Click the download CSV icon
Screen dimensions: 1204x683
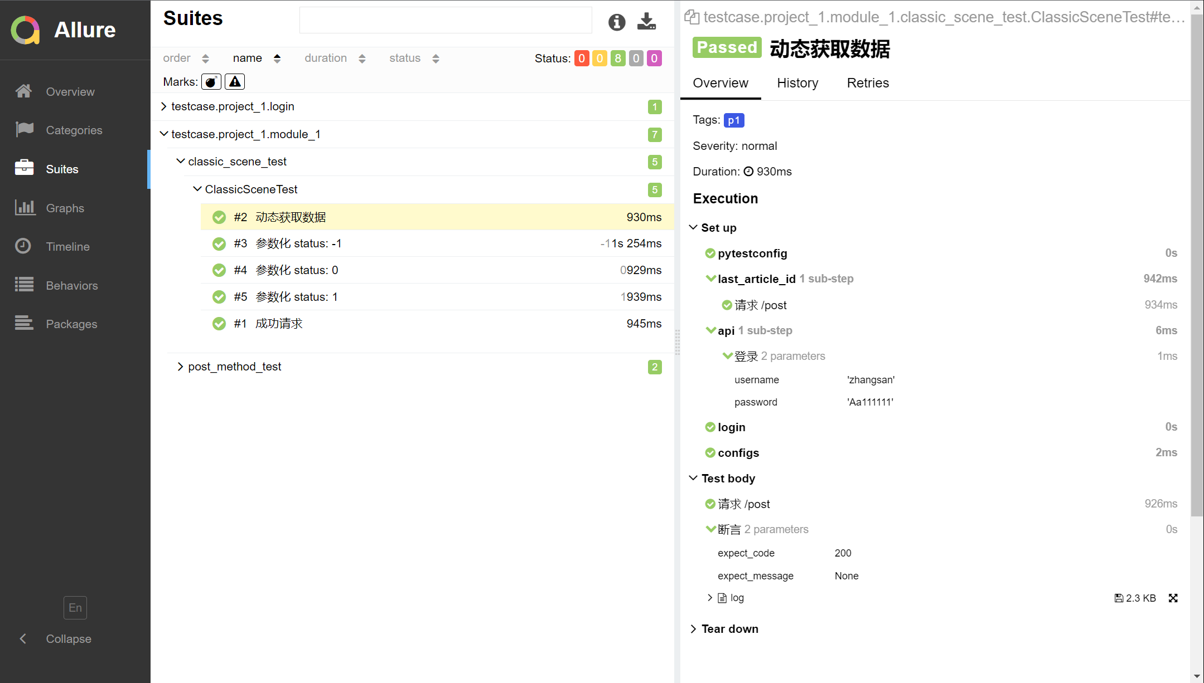(646, 22)
